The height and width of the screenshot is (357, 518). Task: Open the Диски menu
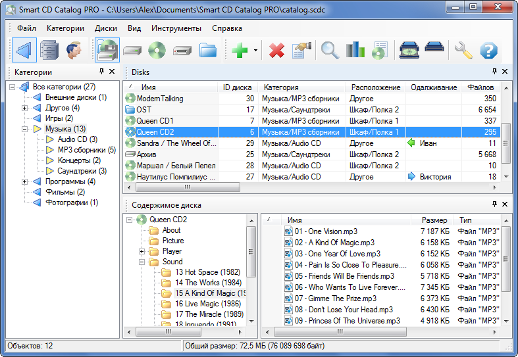[105, 28]
